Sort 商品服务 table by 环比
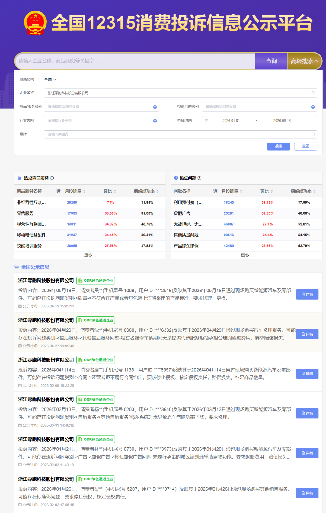Image resolution: width=326 pixels, height=513 pixels. [115, 191]
